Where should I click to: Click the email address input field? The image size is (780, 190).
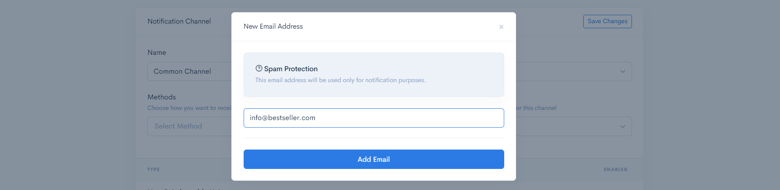pyautogui.click(x=374, y=118)
